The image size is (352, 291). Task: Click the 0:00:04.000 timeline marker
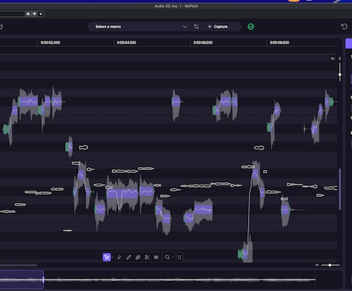pyautogui.click(x=126, y=43)
